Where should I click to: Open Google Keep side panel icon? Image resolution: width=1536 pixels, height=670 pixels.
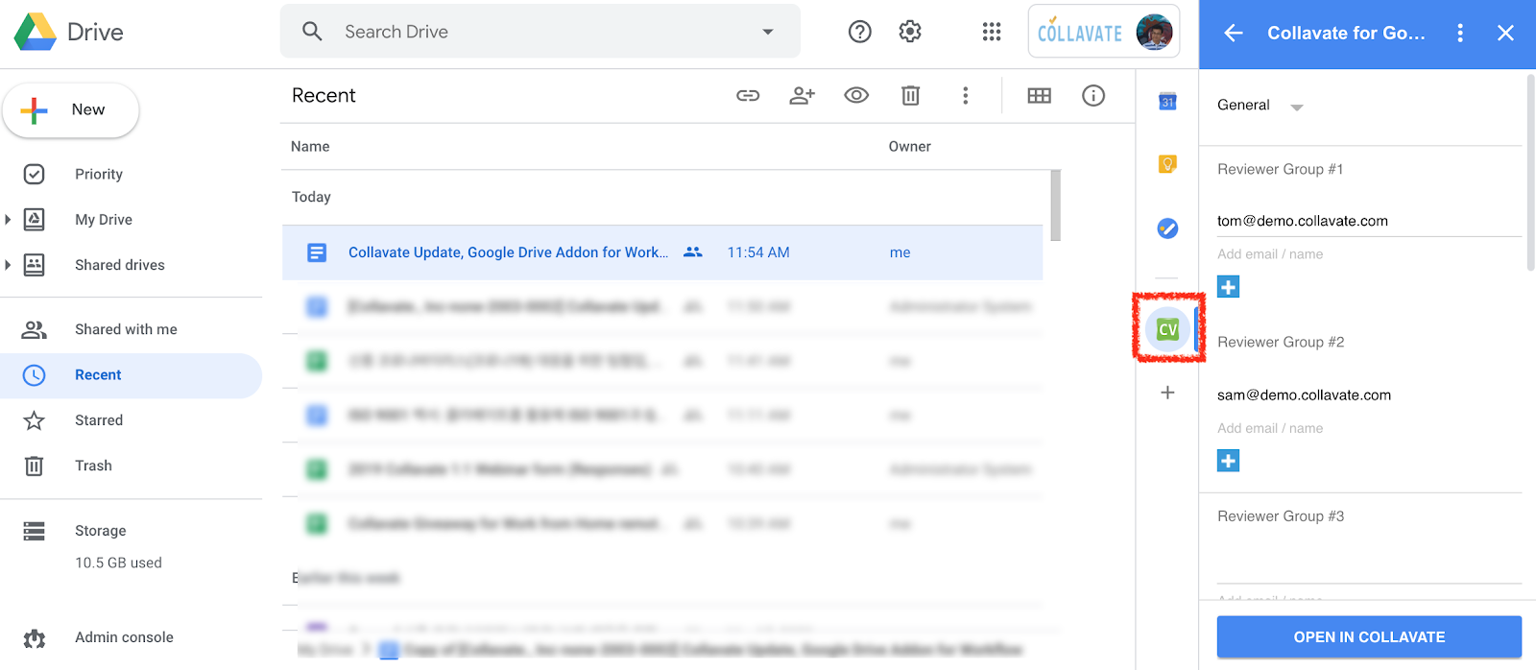click(1167, 164)
